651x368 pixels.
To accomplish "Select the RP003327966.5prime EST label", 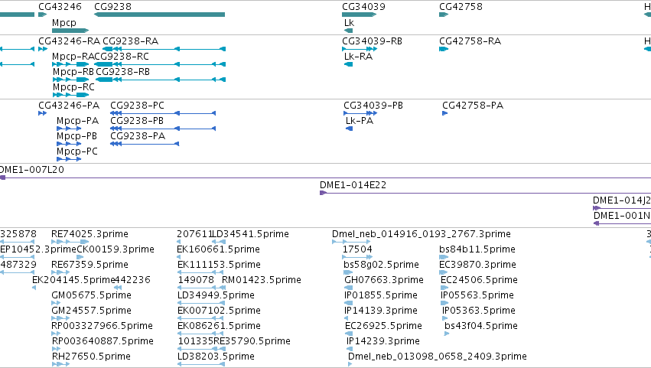I will [103, 326].
